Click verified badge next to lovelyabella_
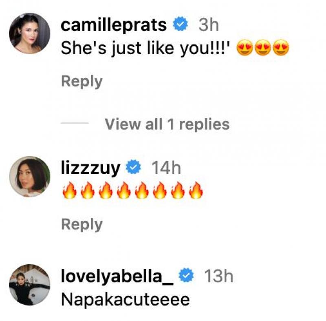The height and width of the screenshot is (321, 326). point(186,275)
